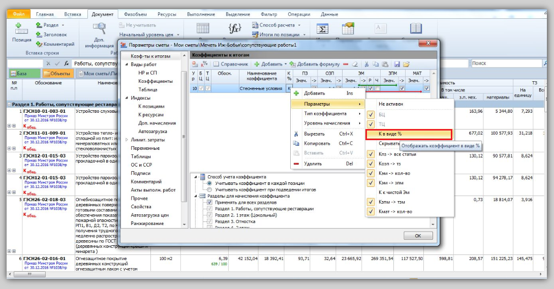
Task: Collapse Способ учета коэффициента group
Action: point(196,177)
